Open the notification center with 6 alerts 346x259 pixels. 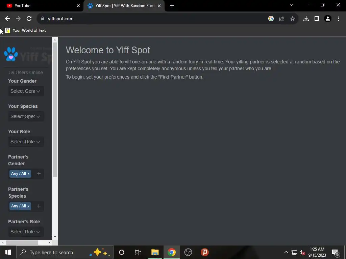[336, 252]
